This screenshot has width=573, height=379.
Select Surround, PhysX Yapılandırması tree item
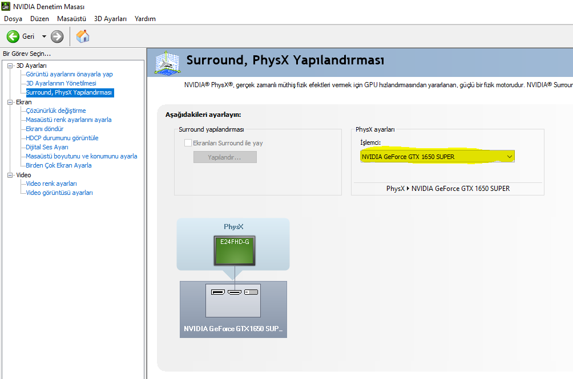(x=69, y=93)
